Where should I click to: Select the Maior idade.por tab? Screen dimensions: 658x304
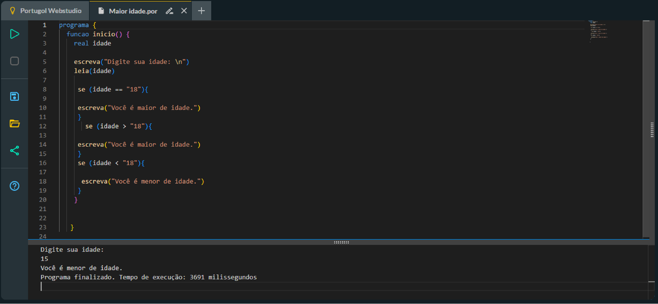pyautogui.click(x=132, y=11)
